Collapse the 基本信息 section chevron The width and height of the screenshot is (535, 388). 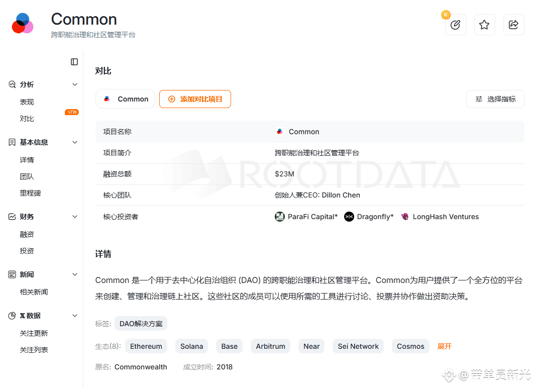(x=75, y=142)
